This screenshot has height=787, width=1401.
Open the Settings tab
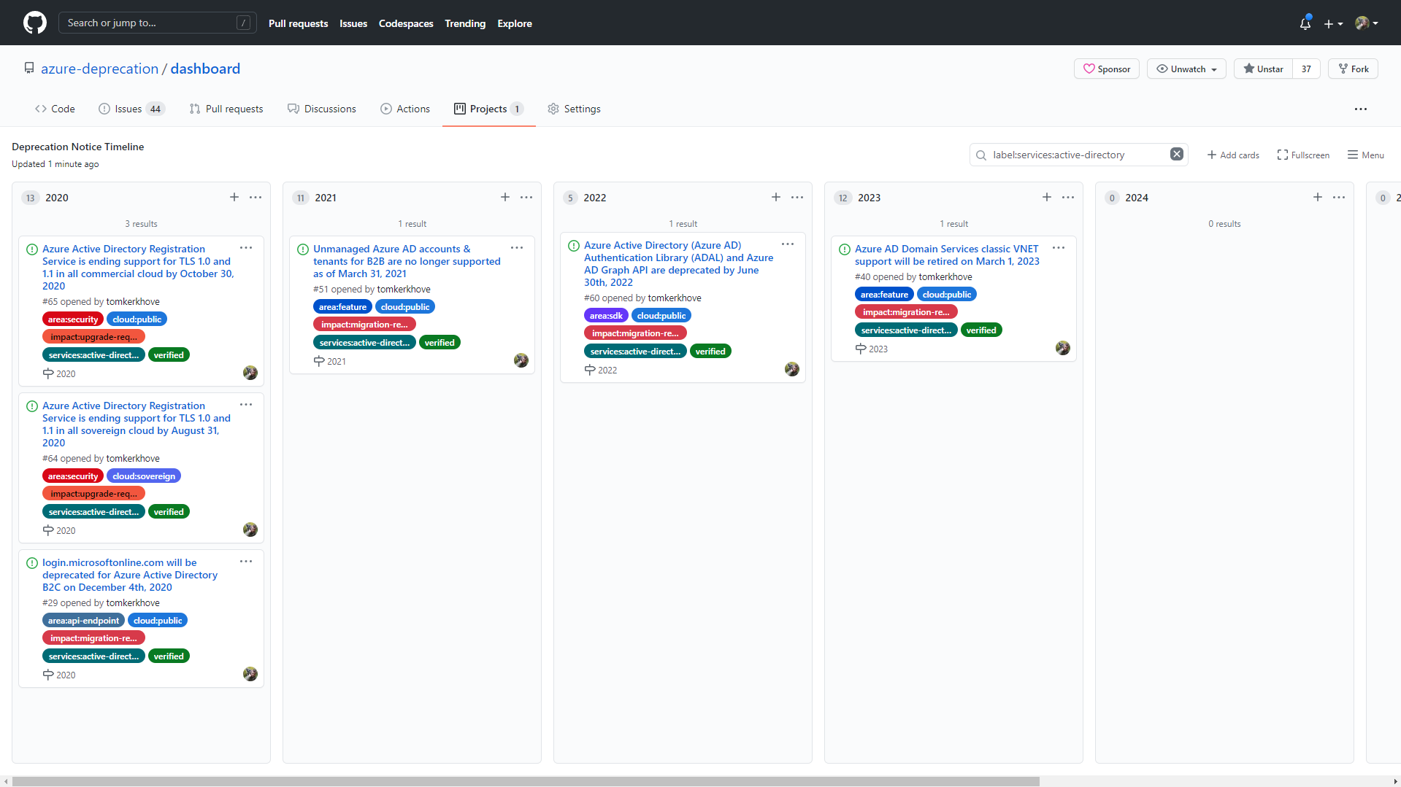(x=574, y=109)
